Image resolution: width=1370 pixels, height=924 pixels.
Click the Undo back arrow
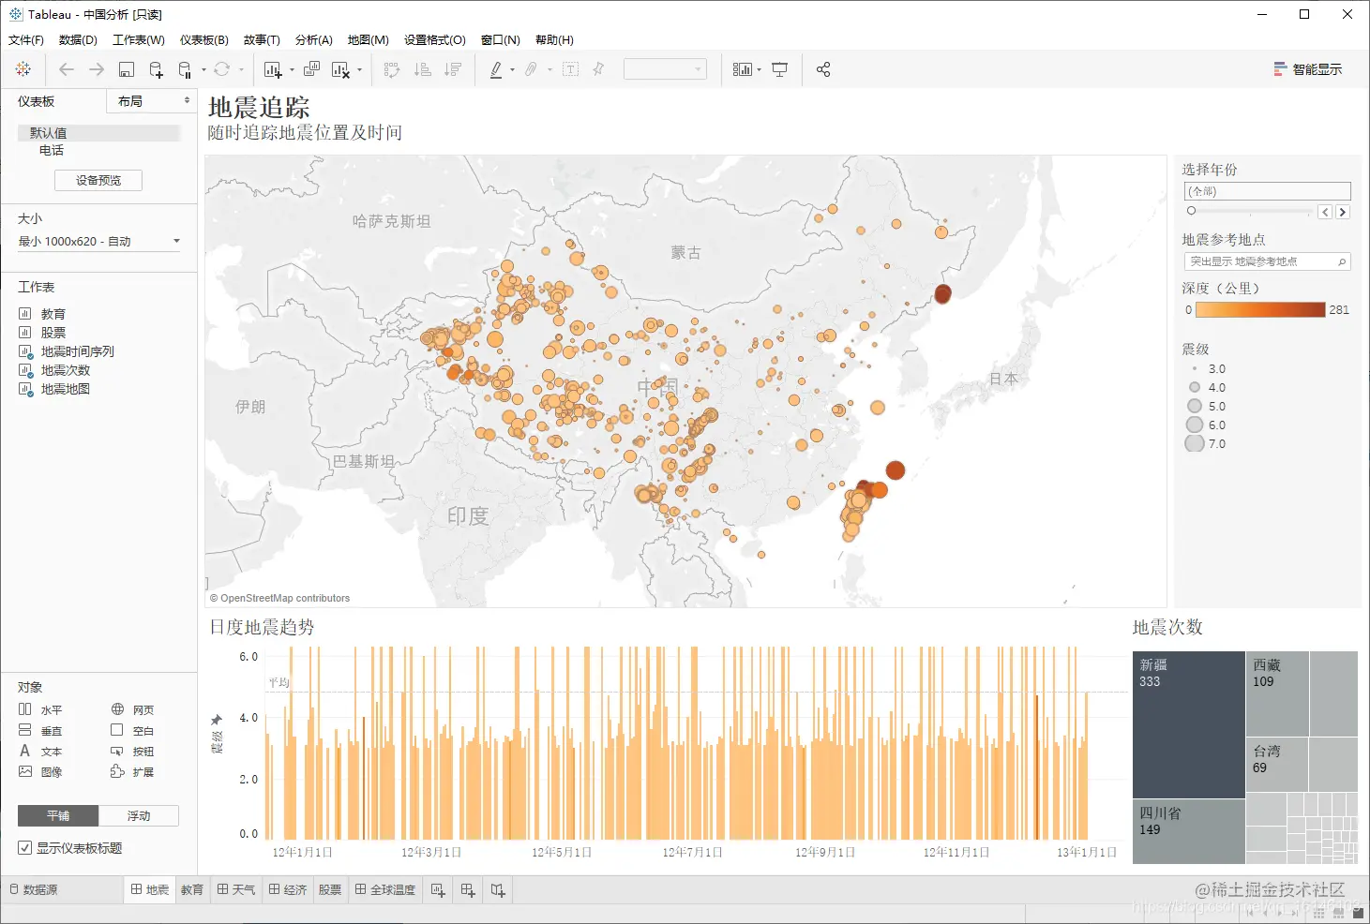[x=66, y=69]
